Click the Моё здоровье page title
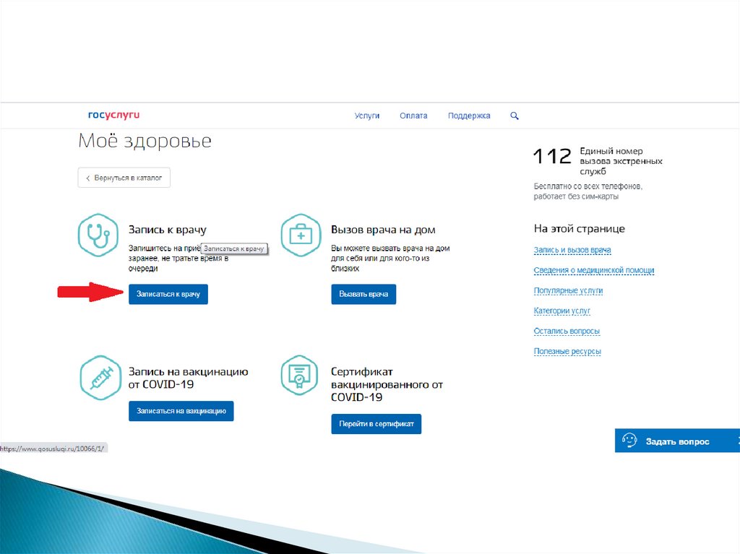 point(145,141)
